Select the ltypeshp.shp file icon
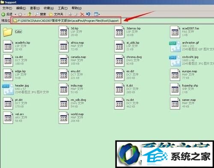The height and width of the screenshot is (168, 214). tap(175, 89)
